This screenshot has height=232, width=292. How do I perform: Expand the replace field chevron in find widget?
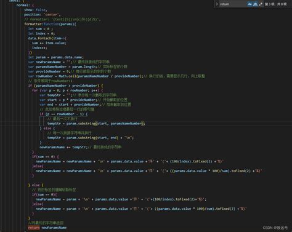click(x=217, y=4)
